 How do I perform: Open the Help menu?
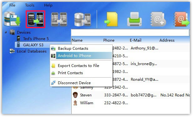click(48, 5)
